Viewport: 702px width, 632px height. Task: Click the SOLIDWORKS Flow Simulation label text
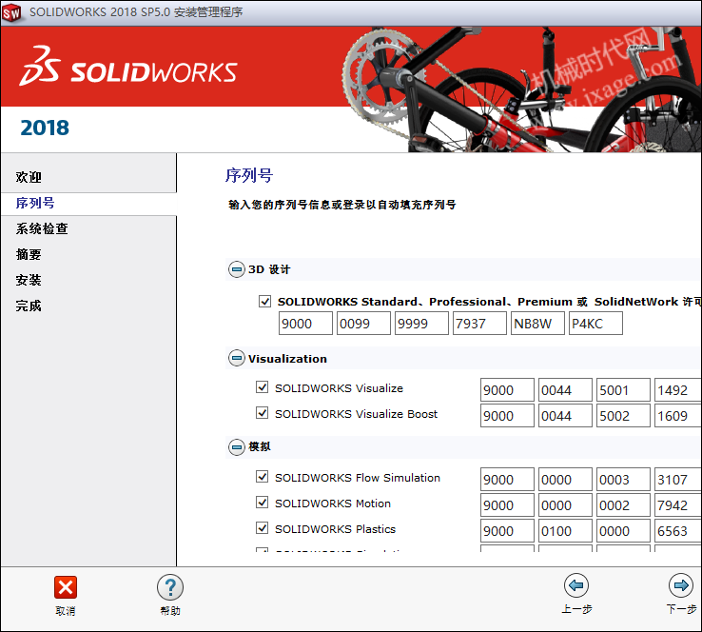pos(358,478)
